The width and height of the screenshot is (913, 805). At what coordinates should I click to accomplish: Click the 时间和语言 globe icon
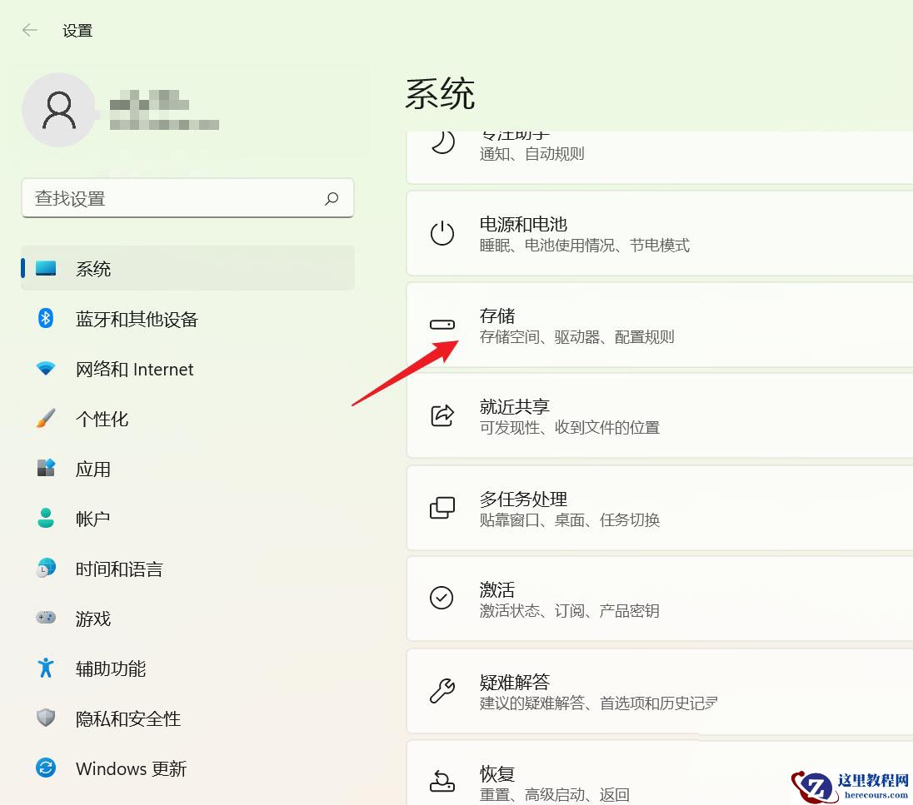44,569
